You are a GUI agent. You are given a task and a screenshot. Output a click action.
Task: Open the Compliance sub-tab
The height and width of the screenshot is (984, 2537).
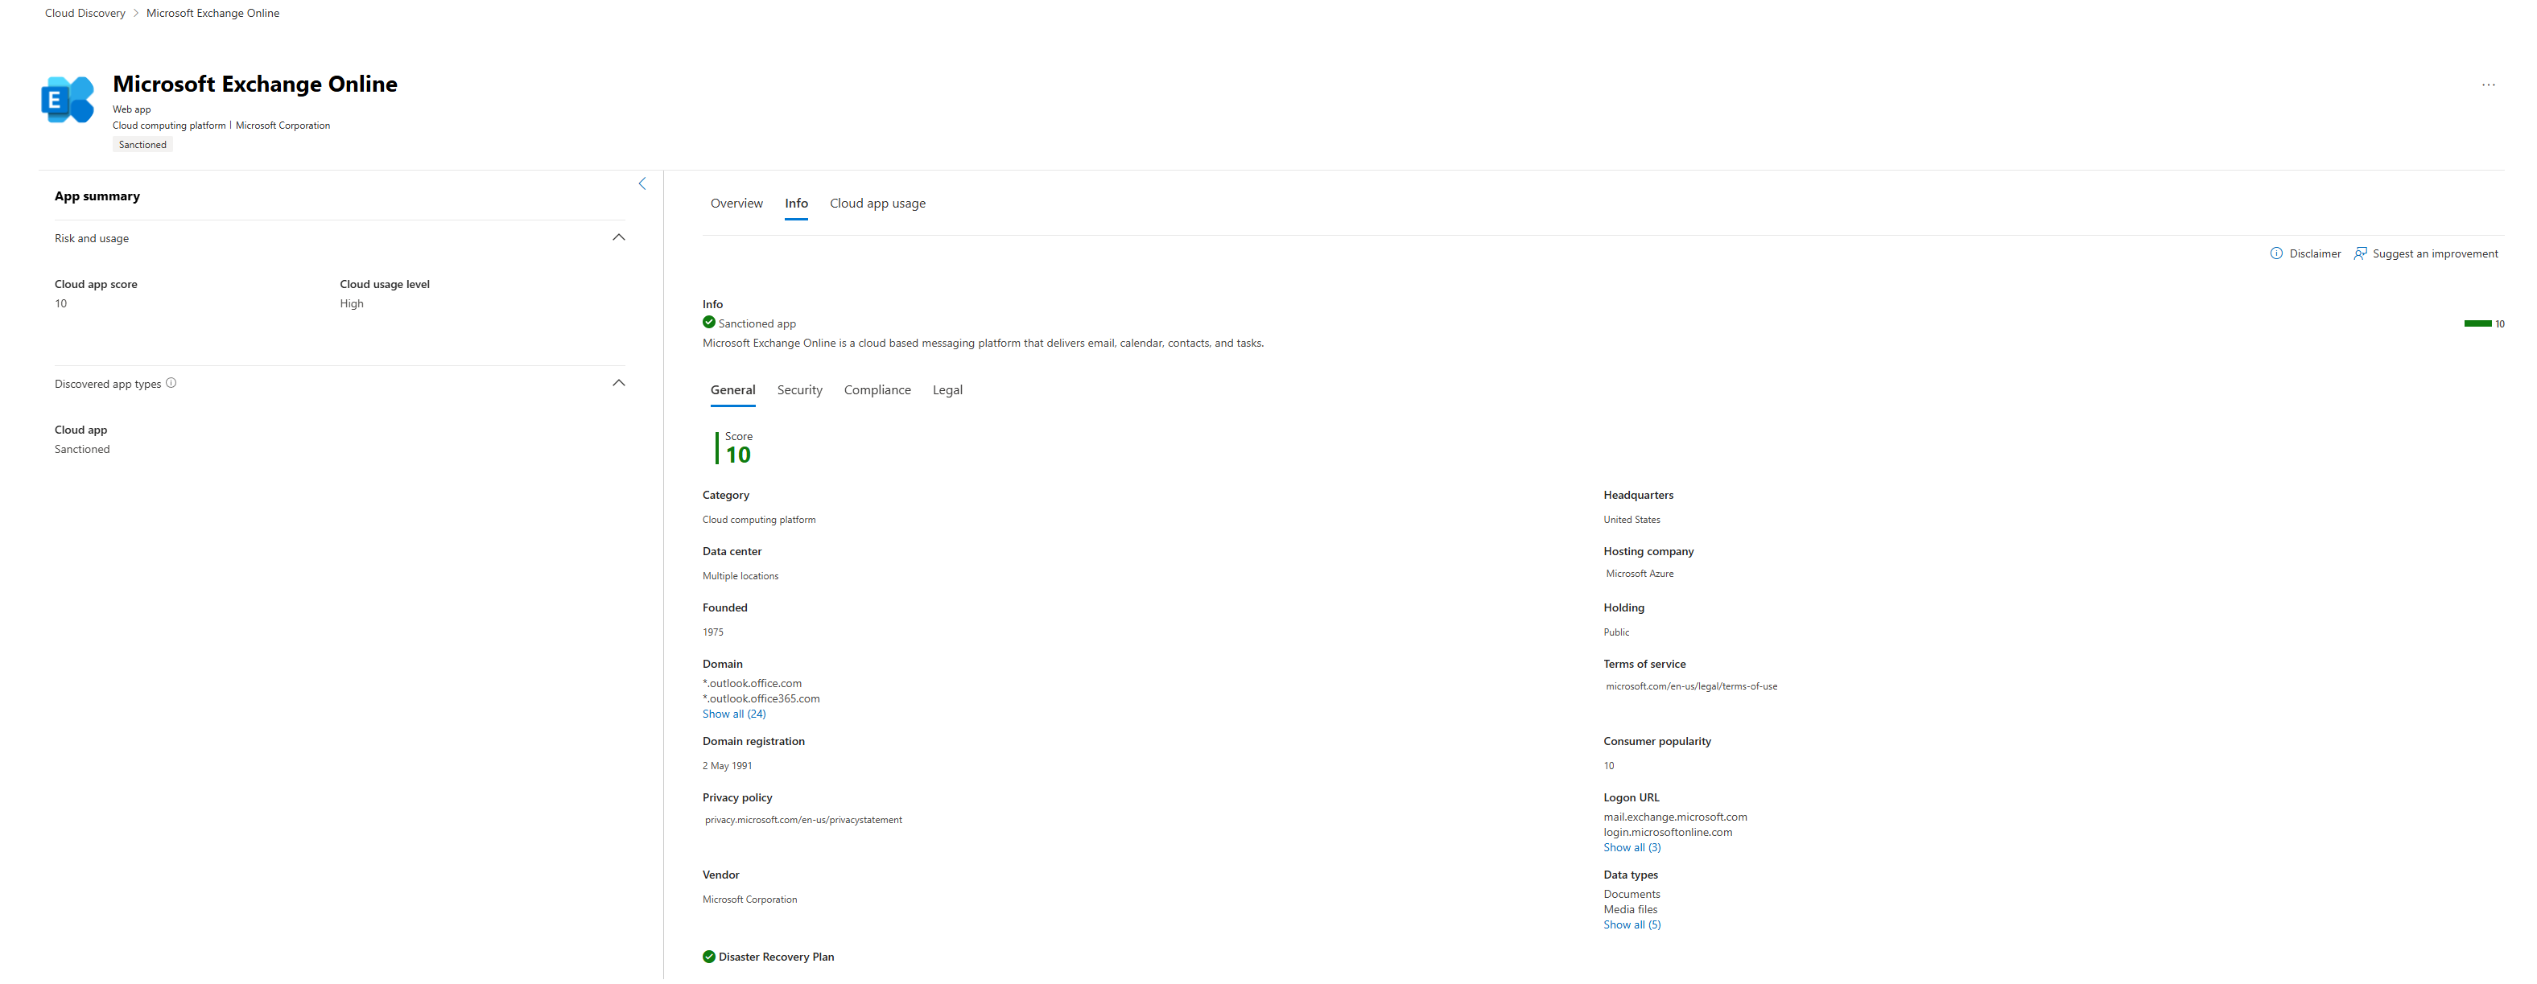(x=877, y=391)
